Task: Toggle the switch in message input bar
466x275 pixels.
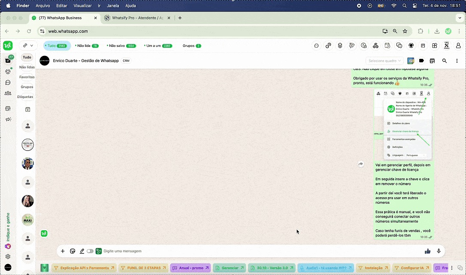Action: pos(90,251)
